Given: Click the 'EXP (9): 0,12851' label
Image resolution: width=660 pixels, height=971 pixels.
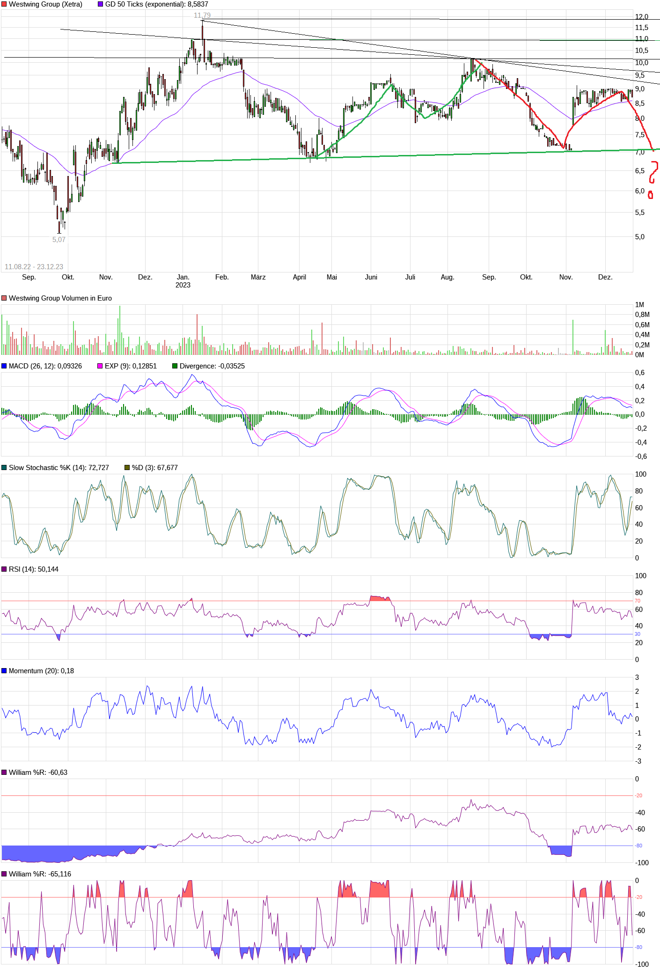Looking at the screenshot, I should 131,366.
